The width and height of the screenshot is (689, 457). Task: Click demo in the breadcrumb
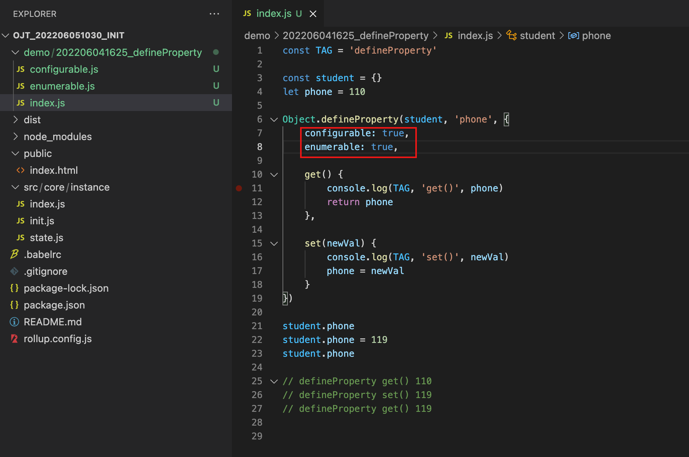[x=257, y=36]
